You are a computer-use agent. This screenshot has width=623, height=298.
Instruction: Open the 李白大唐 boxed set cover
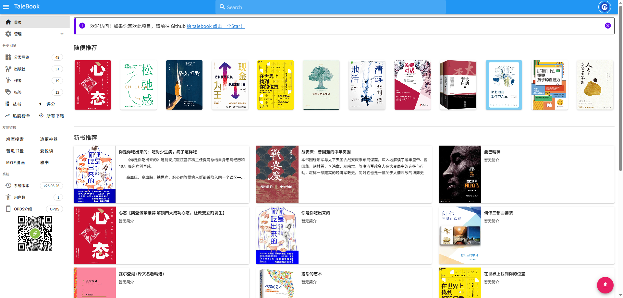[458, 85]
